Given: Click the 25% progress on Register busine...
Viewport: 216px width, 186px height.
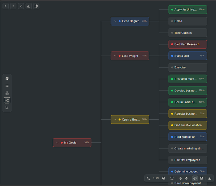Looking at the screenshot, I should (202, 113).
